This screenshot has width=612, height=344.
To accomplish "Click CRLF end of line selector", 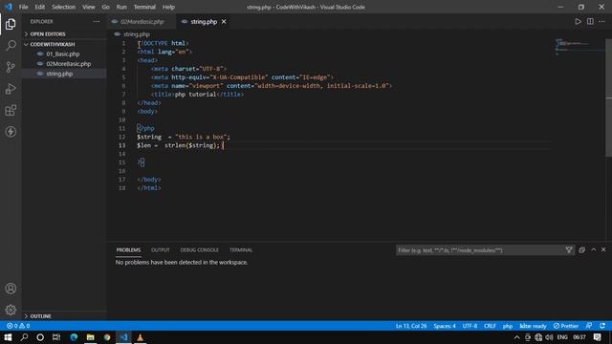I will (490, 326).
